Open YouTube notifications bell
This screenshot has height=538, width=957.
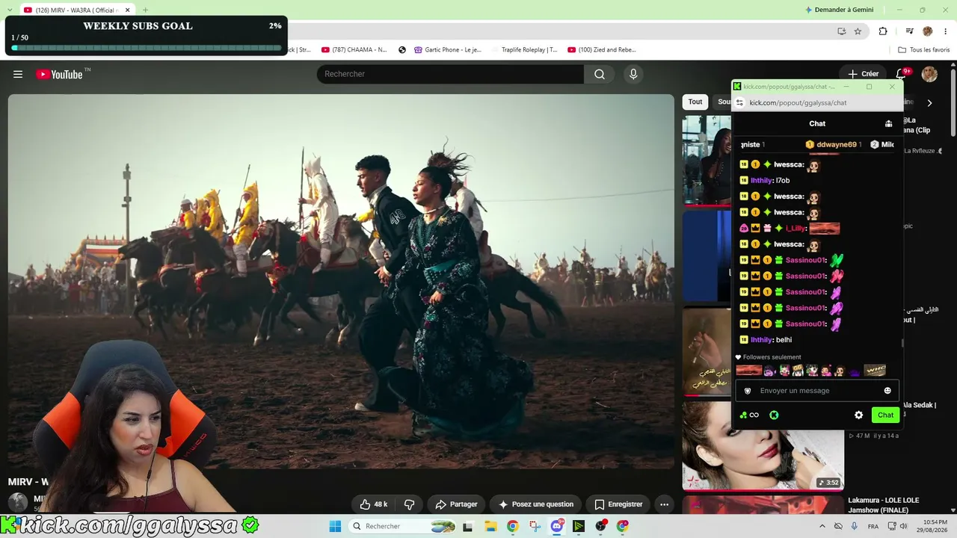(901, 74)
